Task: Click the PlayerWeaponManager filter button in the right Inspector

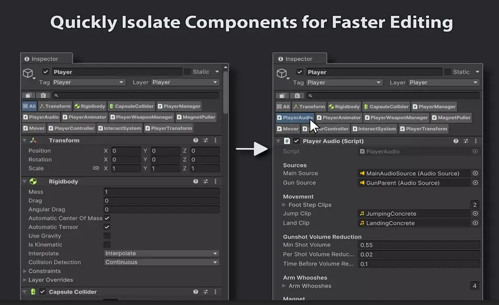Action: pos(396,118)
